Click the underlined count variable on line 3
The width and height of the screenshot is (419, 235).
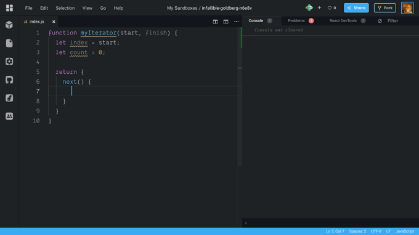pos(79,52)
